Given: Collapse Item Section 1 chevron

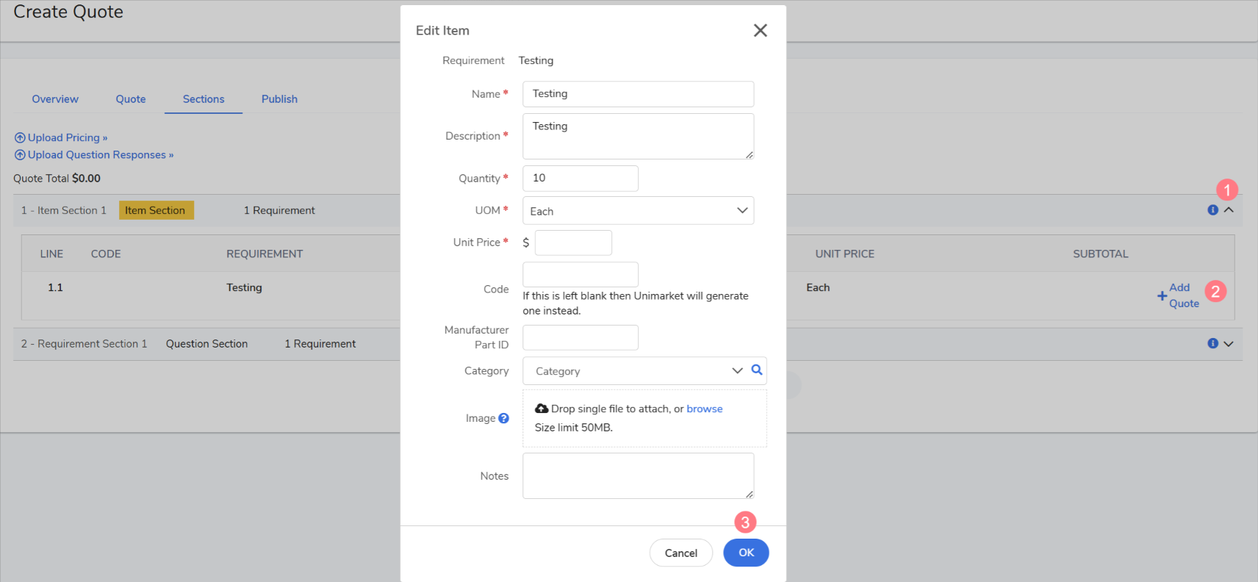Looking at the screenshot, I should tap(1229, 210).
